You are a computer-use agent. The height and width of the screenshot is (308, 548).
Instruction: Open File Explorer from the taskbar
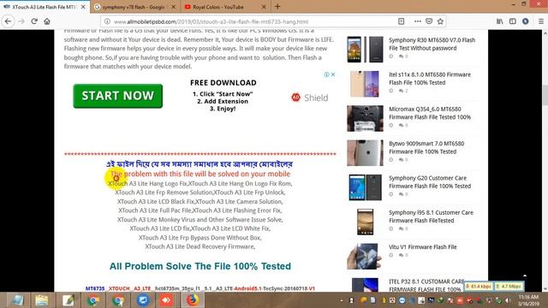click(x=42, y=300)
